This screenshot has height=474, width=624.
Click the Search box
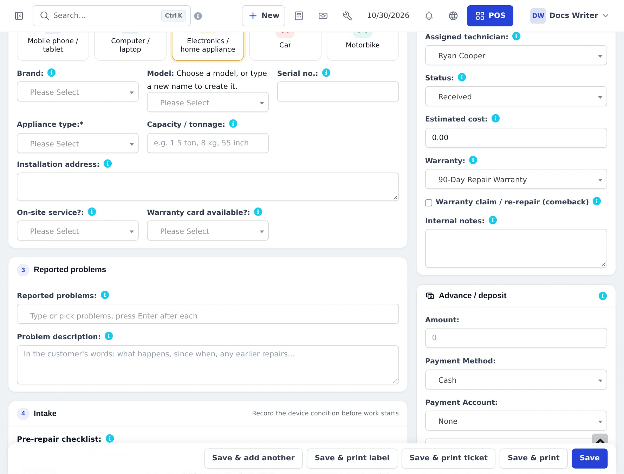point(112,16)
